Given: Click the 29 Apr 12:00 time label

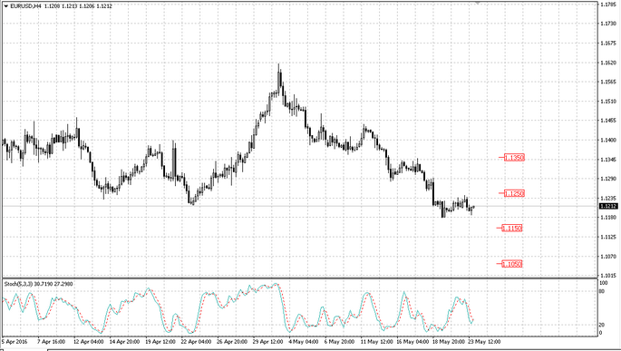Looking at the screenshot, I should click(267, 342).
